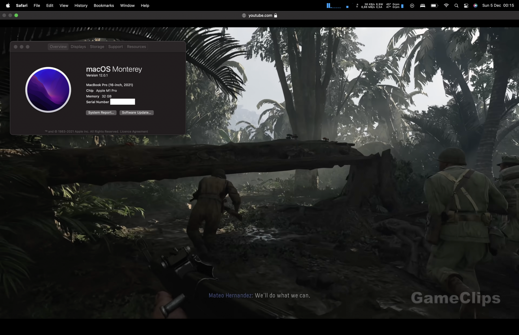Click the padlock icon beside youtube.com
Screen dimensions: 519x335
click(x=276, y=16)
